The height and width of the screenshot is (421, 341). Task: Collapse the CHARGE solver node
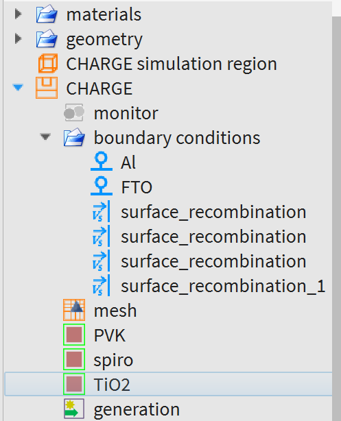pyautogui.click(x=18, y=88)
